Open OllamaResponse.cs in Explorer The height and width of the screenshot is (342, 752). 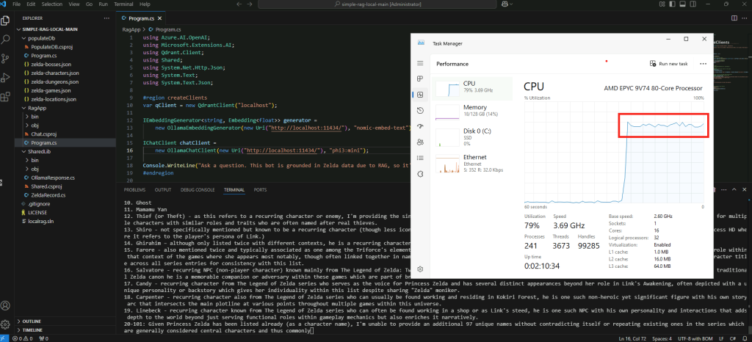pos(53,178)
